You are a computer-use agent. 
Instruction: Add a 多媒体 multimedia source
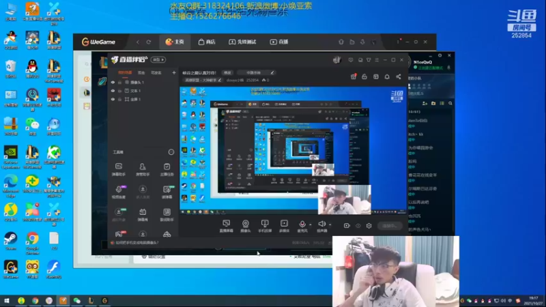click(284, 226)
